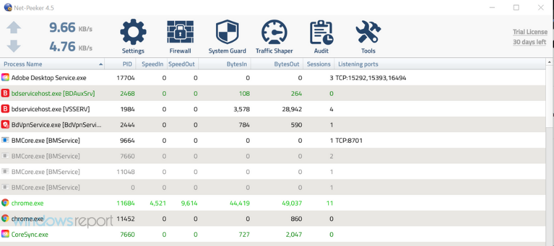
Task: Open the Settings gear icon
Action: (133, 33)
